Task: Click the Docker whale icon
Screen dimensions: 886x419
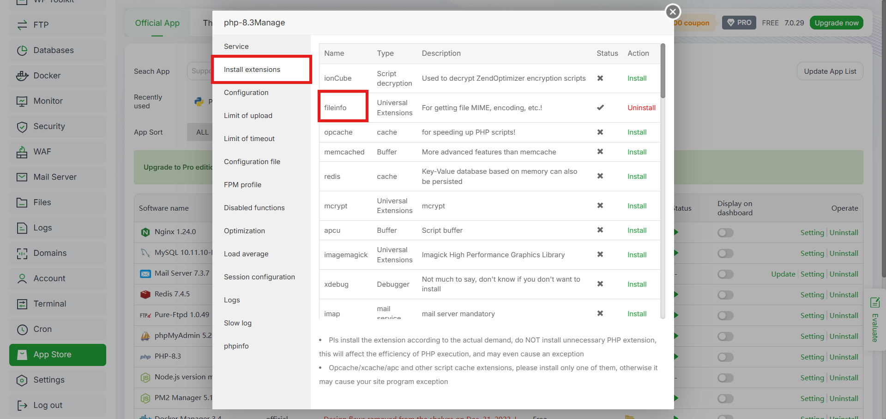Action: [x=22, y=76]
